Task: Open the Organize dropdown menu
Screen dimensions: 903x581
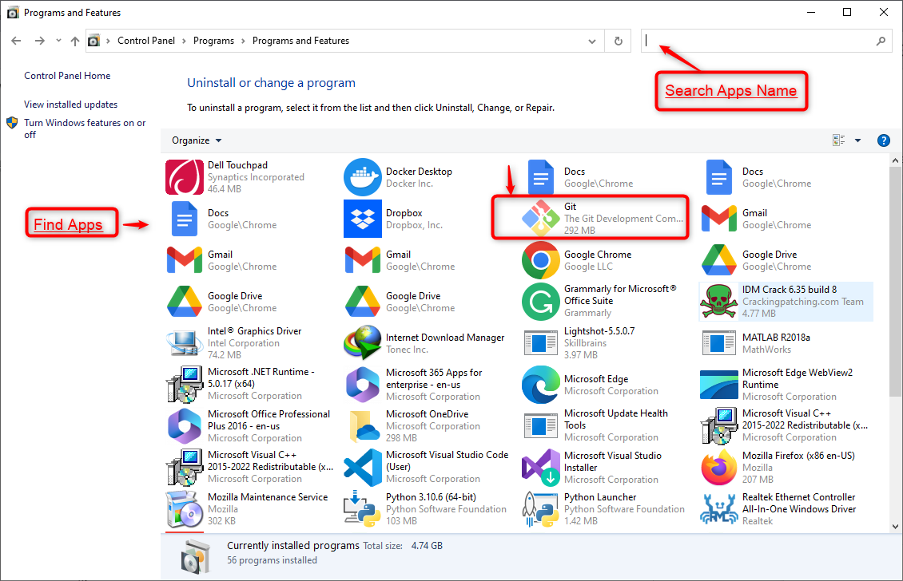Action: click(x=197, y=140)
